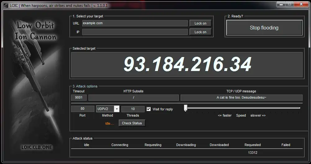
Task: Click the empty IP address field
Action: click(135, 32)
